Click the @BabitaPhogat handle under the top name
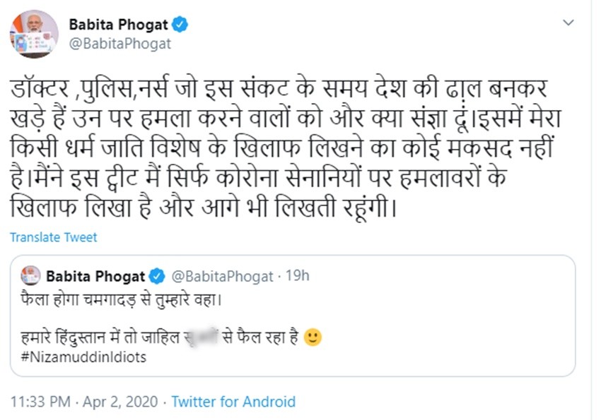This screenshot has height=420, width=601. pos(119,43)
